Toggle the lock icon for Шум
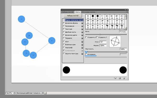Viewport: 157px width, 98px height. pos(82,42)
